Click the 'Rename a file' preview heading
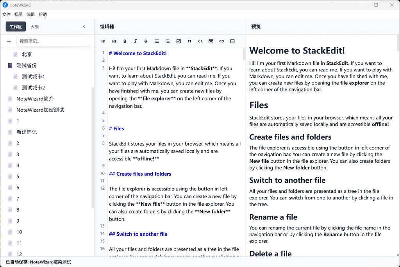Screen dimensions: 400x267 (273, 217)
